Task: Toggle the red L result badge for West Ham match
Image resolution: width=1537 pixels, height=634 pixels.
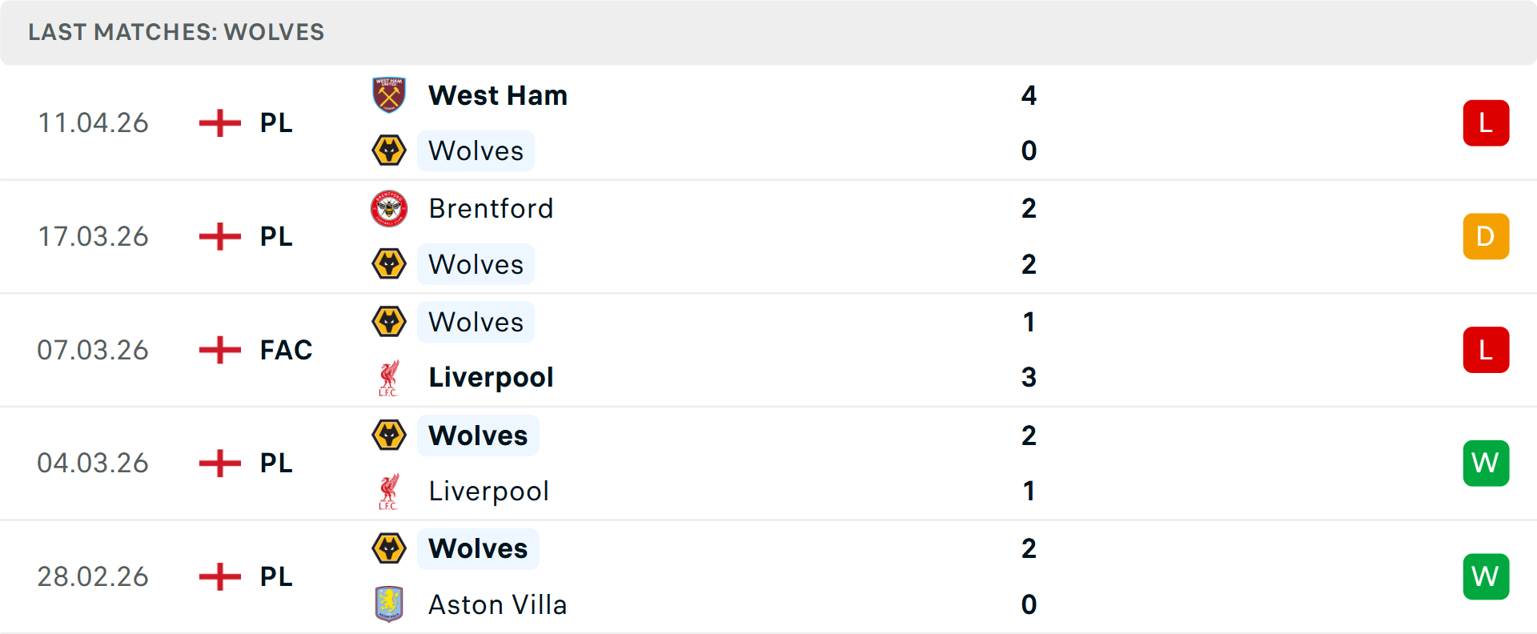Action: (x=1486, y=122)
